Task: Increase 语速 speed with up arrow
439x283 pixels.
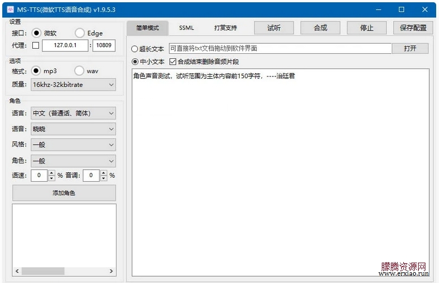Action: tap(51, 173)
